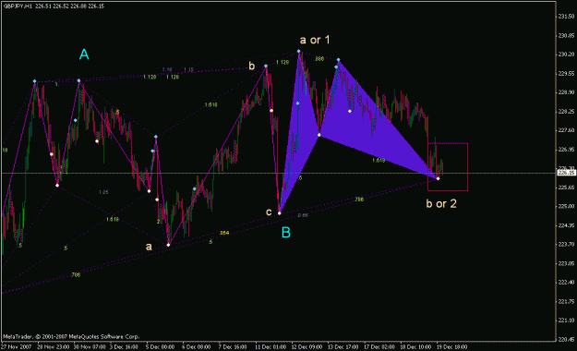Click the "17 Dec 02:00" time label
The image size is (577, 351).
pos(379,347)
